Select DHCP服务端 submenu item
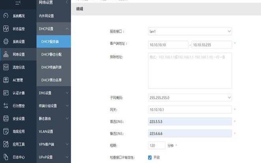 pos(54,41)
